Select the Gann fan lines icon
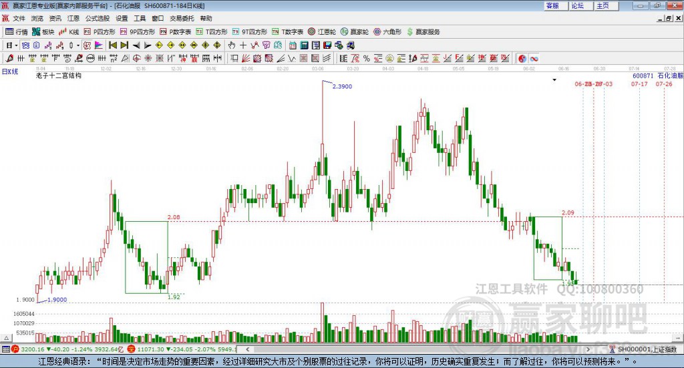The width and height of the screenshot is (684, 368). click(x=246, y=58)
